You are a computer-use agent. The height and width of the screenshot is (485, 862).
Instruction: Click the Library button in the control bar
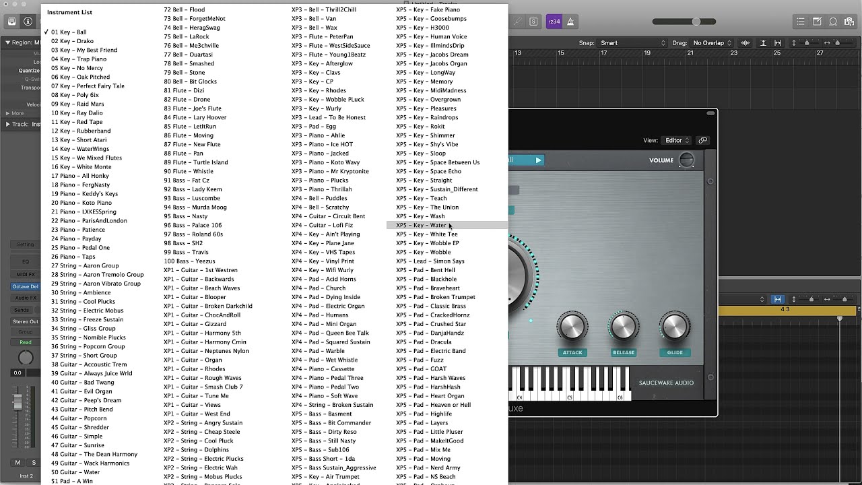(x=12, y=22)
